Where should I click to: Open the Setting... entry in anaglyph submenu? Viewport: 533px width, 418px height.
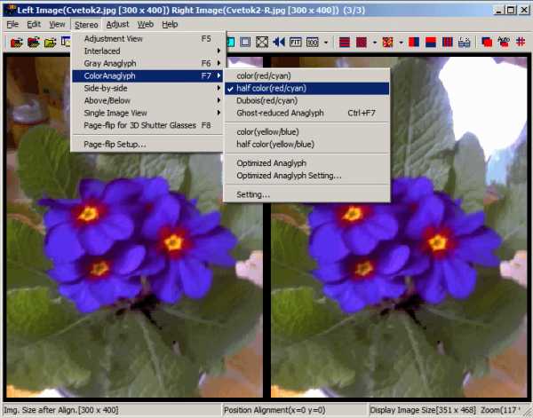pos(306,194)
